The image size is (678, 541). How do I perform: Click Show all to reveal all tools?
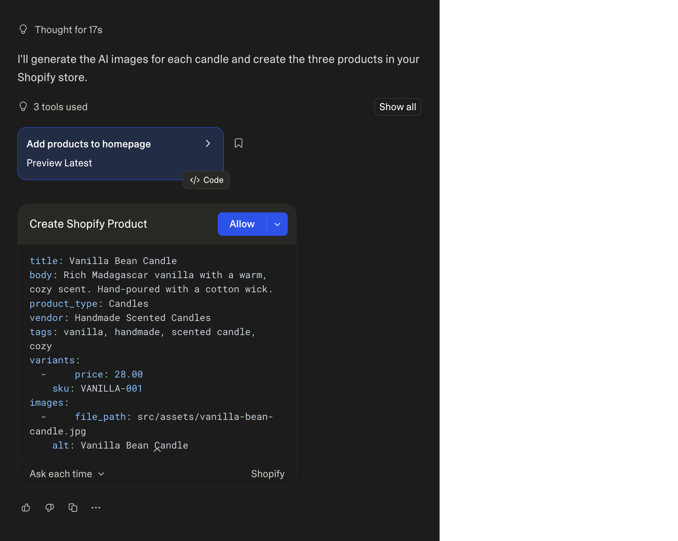pyautogui.click(x=397, y=107)
